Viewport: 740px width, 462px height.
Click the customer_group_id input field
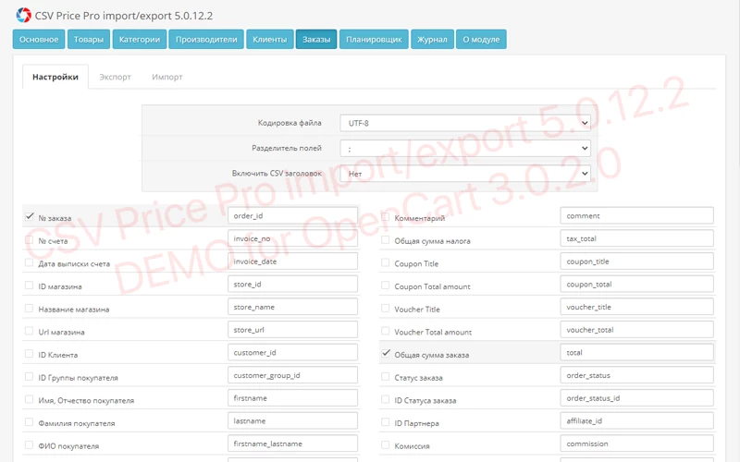tap(292, 375)
